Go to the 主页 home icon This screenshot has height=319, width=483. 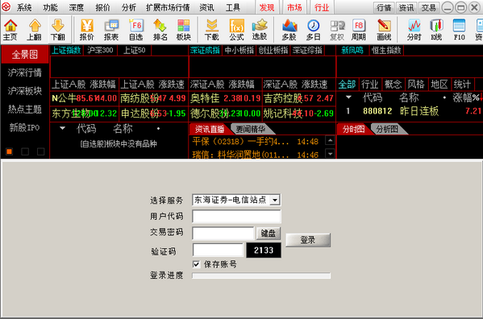click(x=10, y=30)
